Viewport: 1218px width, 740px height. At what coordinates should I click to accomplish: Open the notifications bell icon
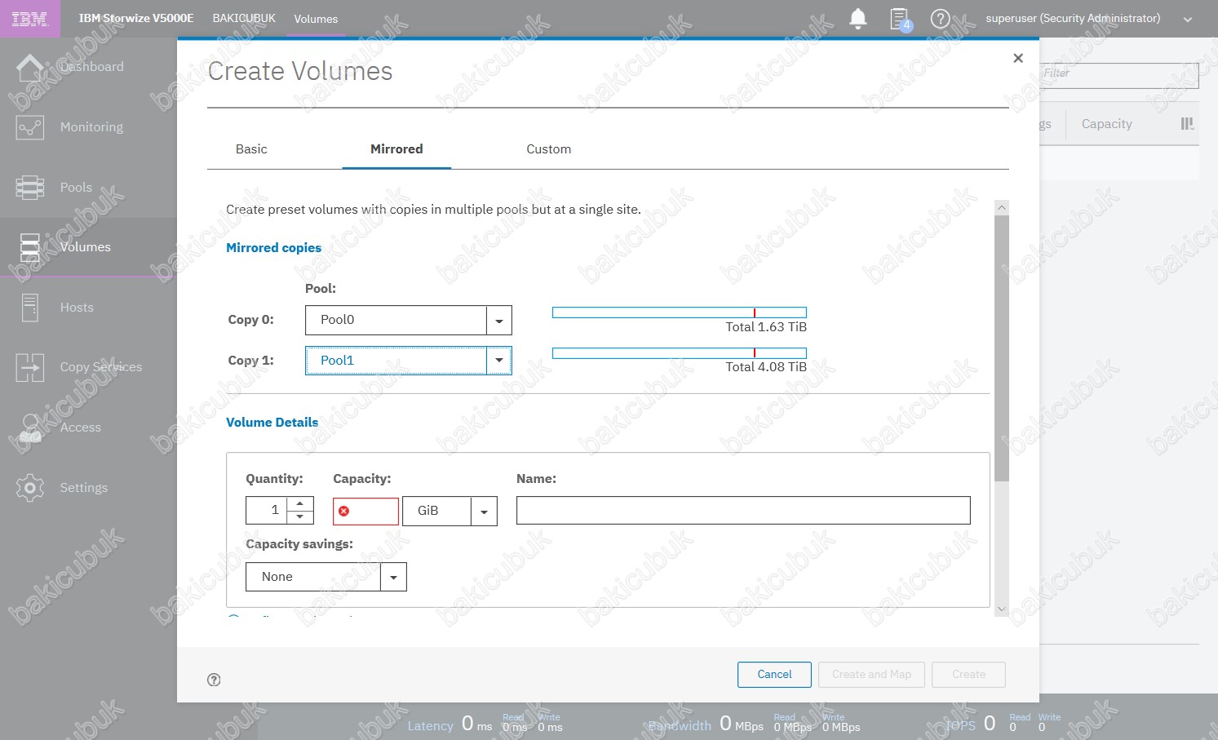858,18
